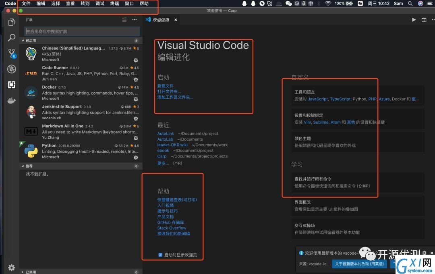This screenshot has width=435, height=274.
Task: Open the Stack Overflow link
Action: (172, 228)
